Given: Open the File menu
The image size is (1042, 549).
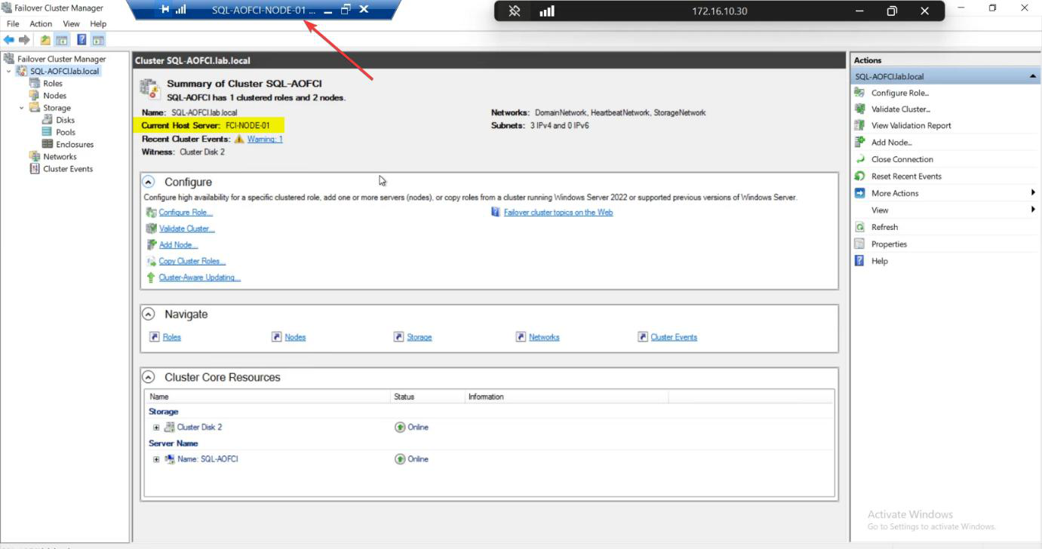Looking at the screenshot, I should coord(13,24).
